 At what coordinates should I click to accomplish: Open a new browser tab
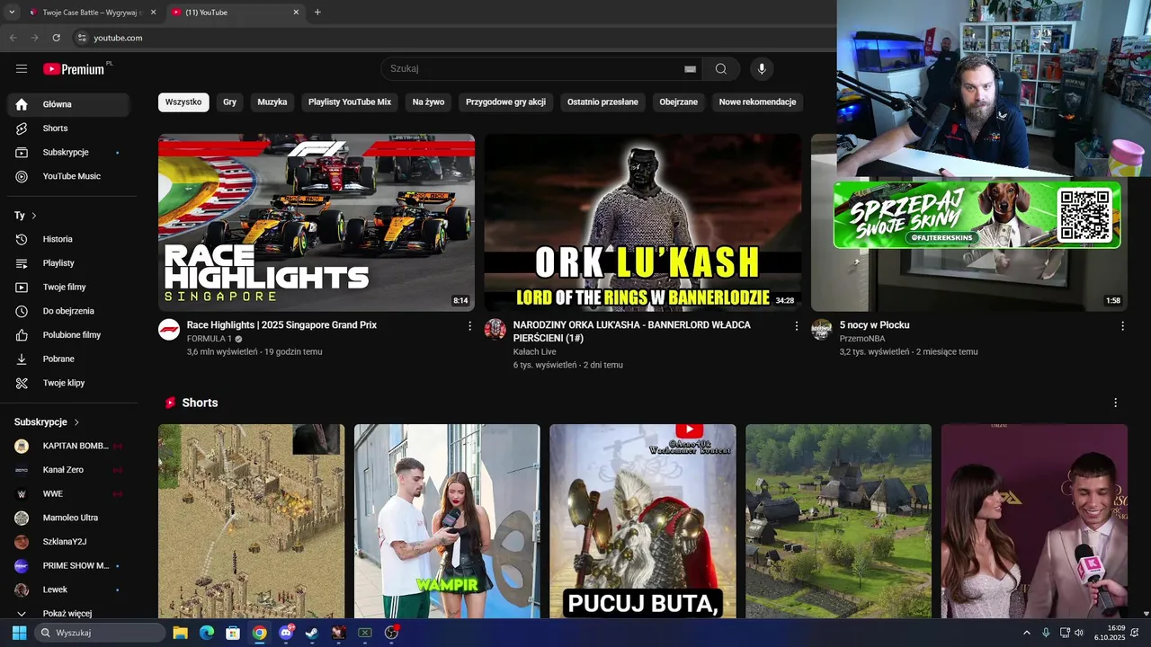click(317, 13)
